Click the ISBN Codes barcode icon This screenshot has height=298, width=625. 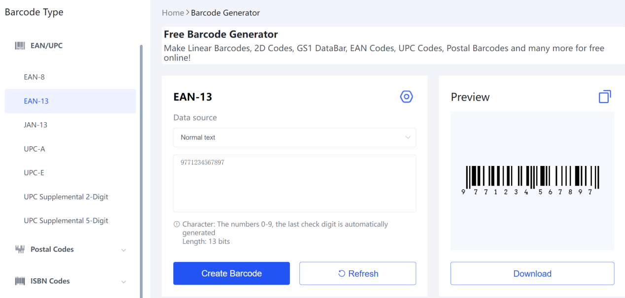click(x=20, y=281)
